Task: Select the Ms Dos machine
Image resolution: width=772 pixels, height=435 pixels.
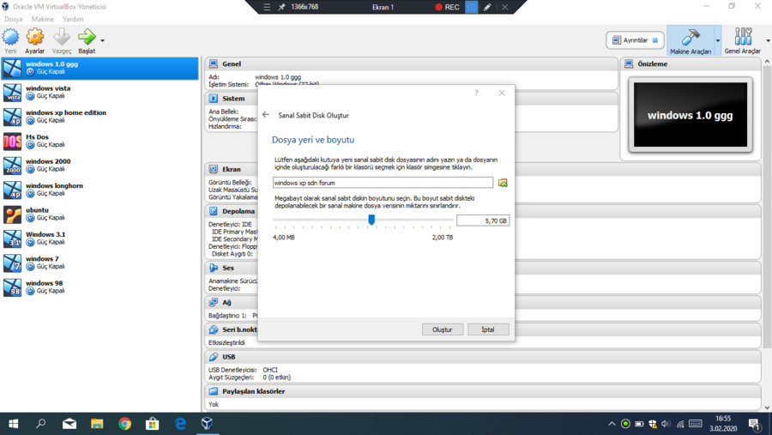Action: tap(100, 141)
